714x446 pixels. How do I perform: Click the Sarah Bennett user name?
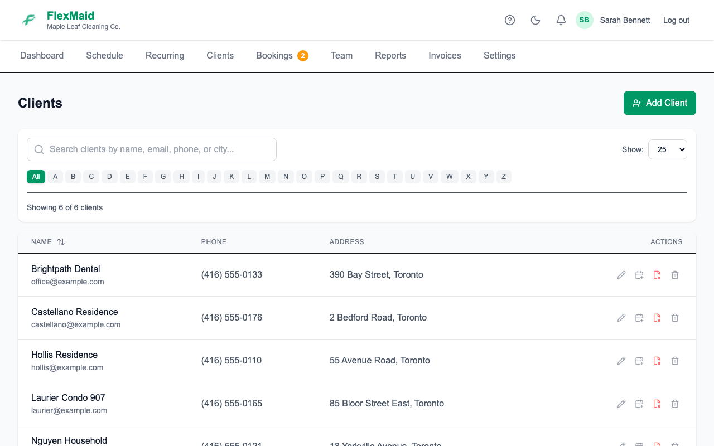(x=625, y=20)
